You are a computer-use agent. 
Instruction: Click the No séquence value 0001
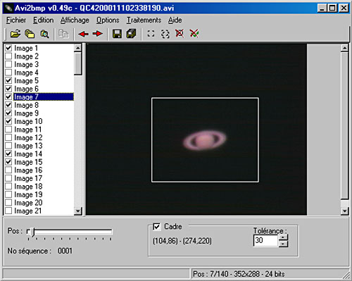(65, 251)
